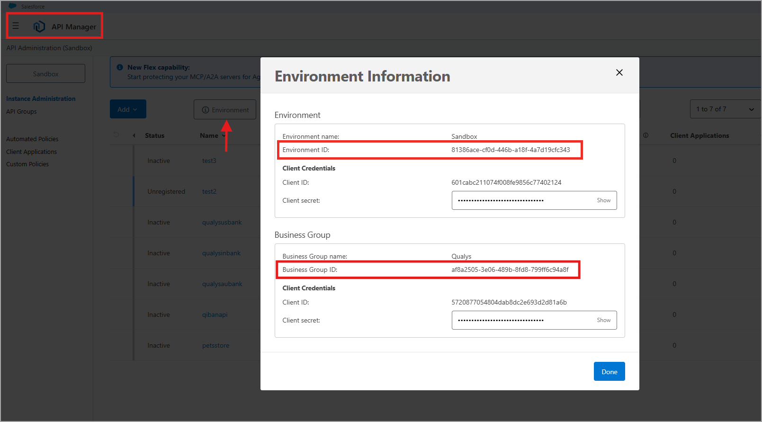Click the refresh icon in the table header
This screenshot has width=762, height=422.
click(x=116, y=135)
